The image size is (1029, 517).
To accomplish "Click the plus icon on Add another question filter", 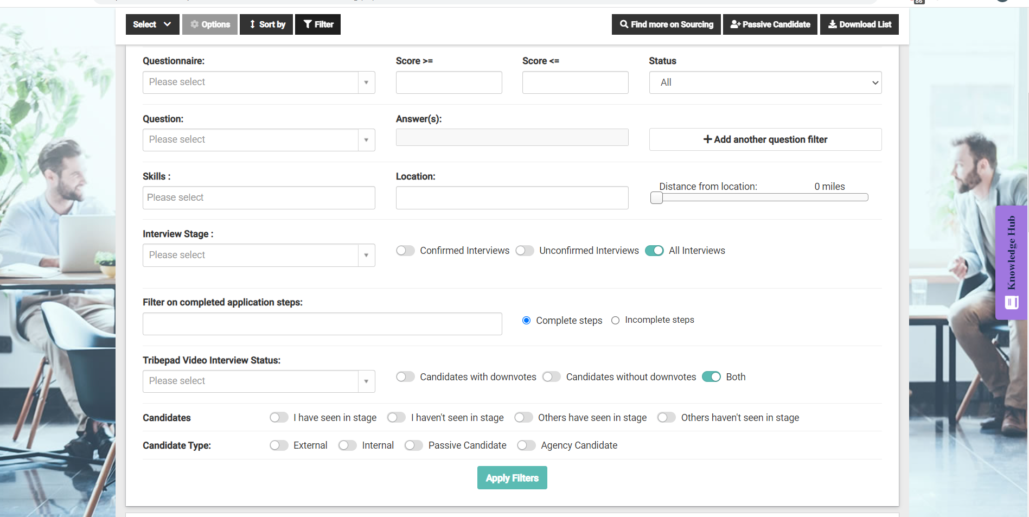I will pyautogui.click(x=707, y=139).
